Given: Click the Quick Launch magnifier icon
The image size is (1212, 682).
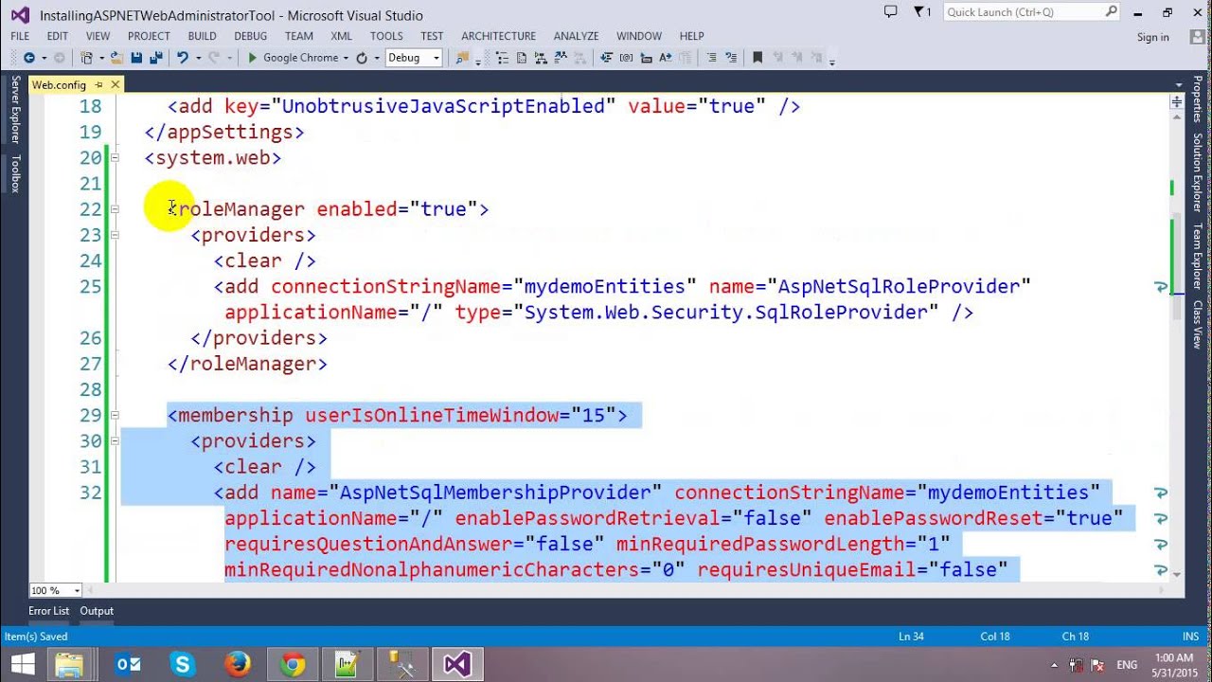Looking at the screenshot, I should coord(1112,11).
